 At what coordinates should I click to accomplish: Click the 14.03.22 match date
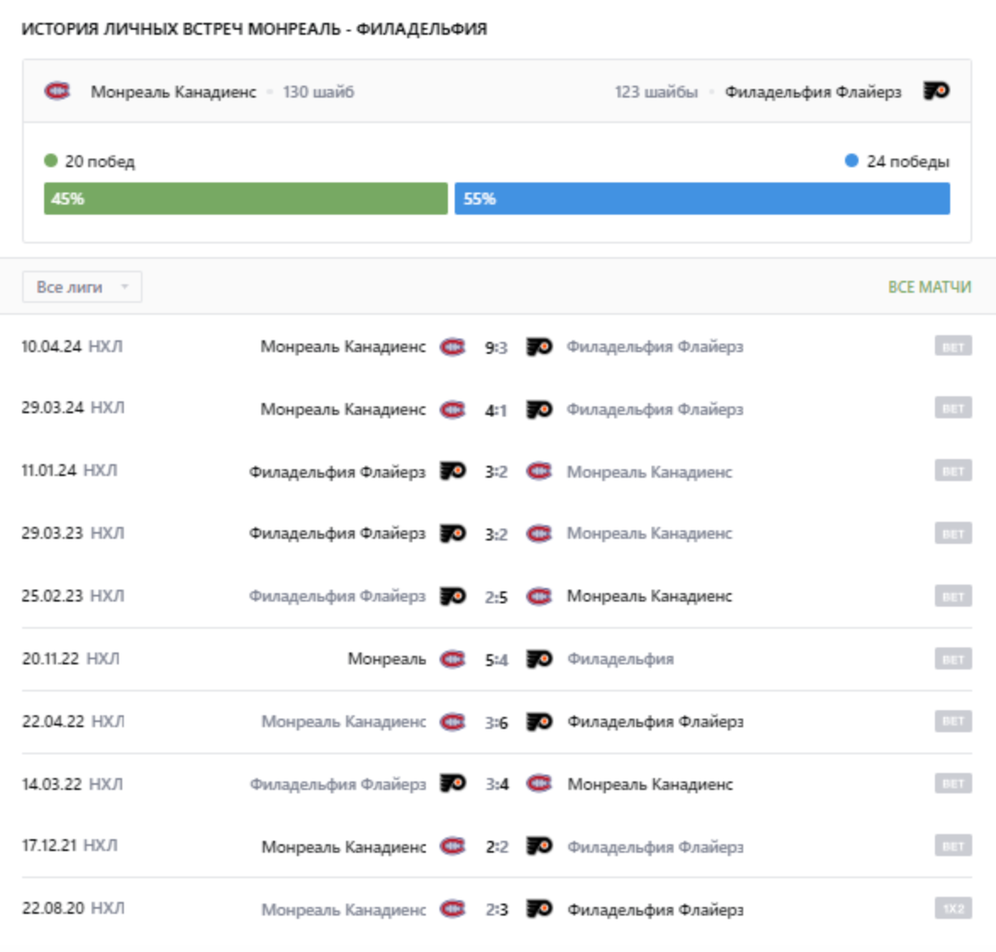(x=52, y=784)
